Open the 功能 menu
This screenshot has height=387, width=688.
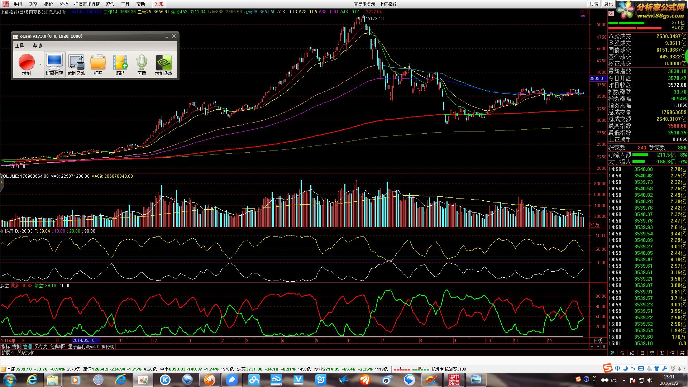(33, 4)
